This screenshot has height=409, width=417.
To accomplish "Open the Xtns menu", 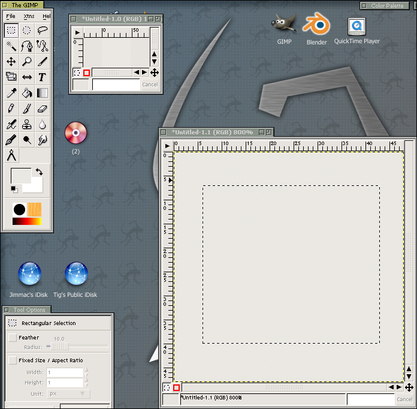I will pos(29,16).
